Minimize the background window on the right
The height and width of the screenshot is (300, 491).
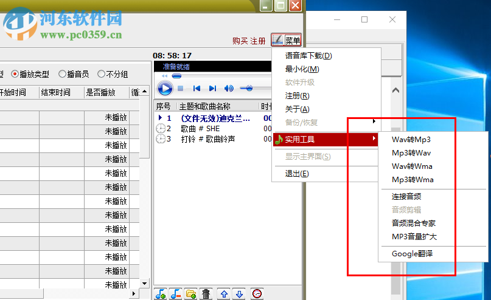(x=337, y=19)
